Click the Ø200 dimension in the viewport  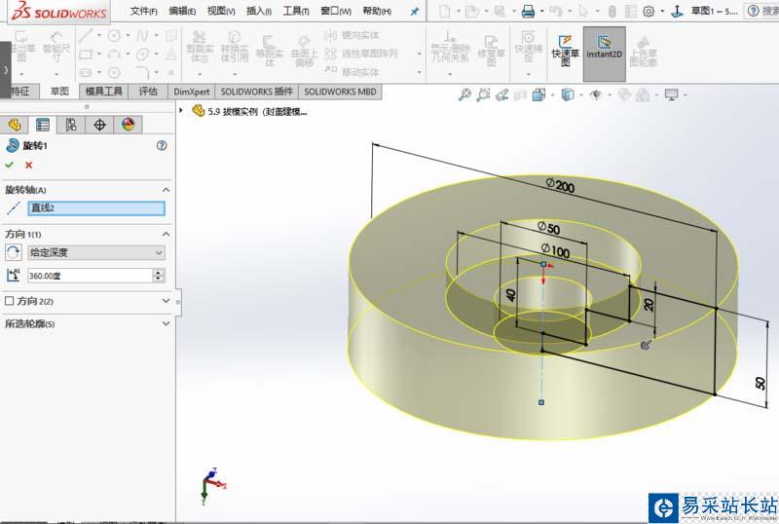coord(561,186)
